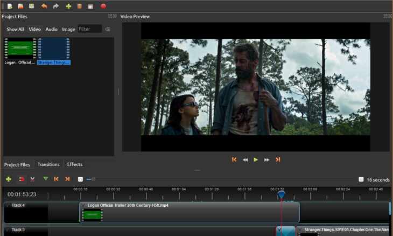
Task: Select the Logan Official file thumbnail
Action: tap(20, 48)
